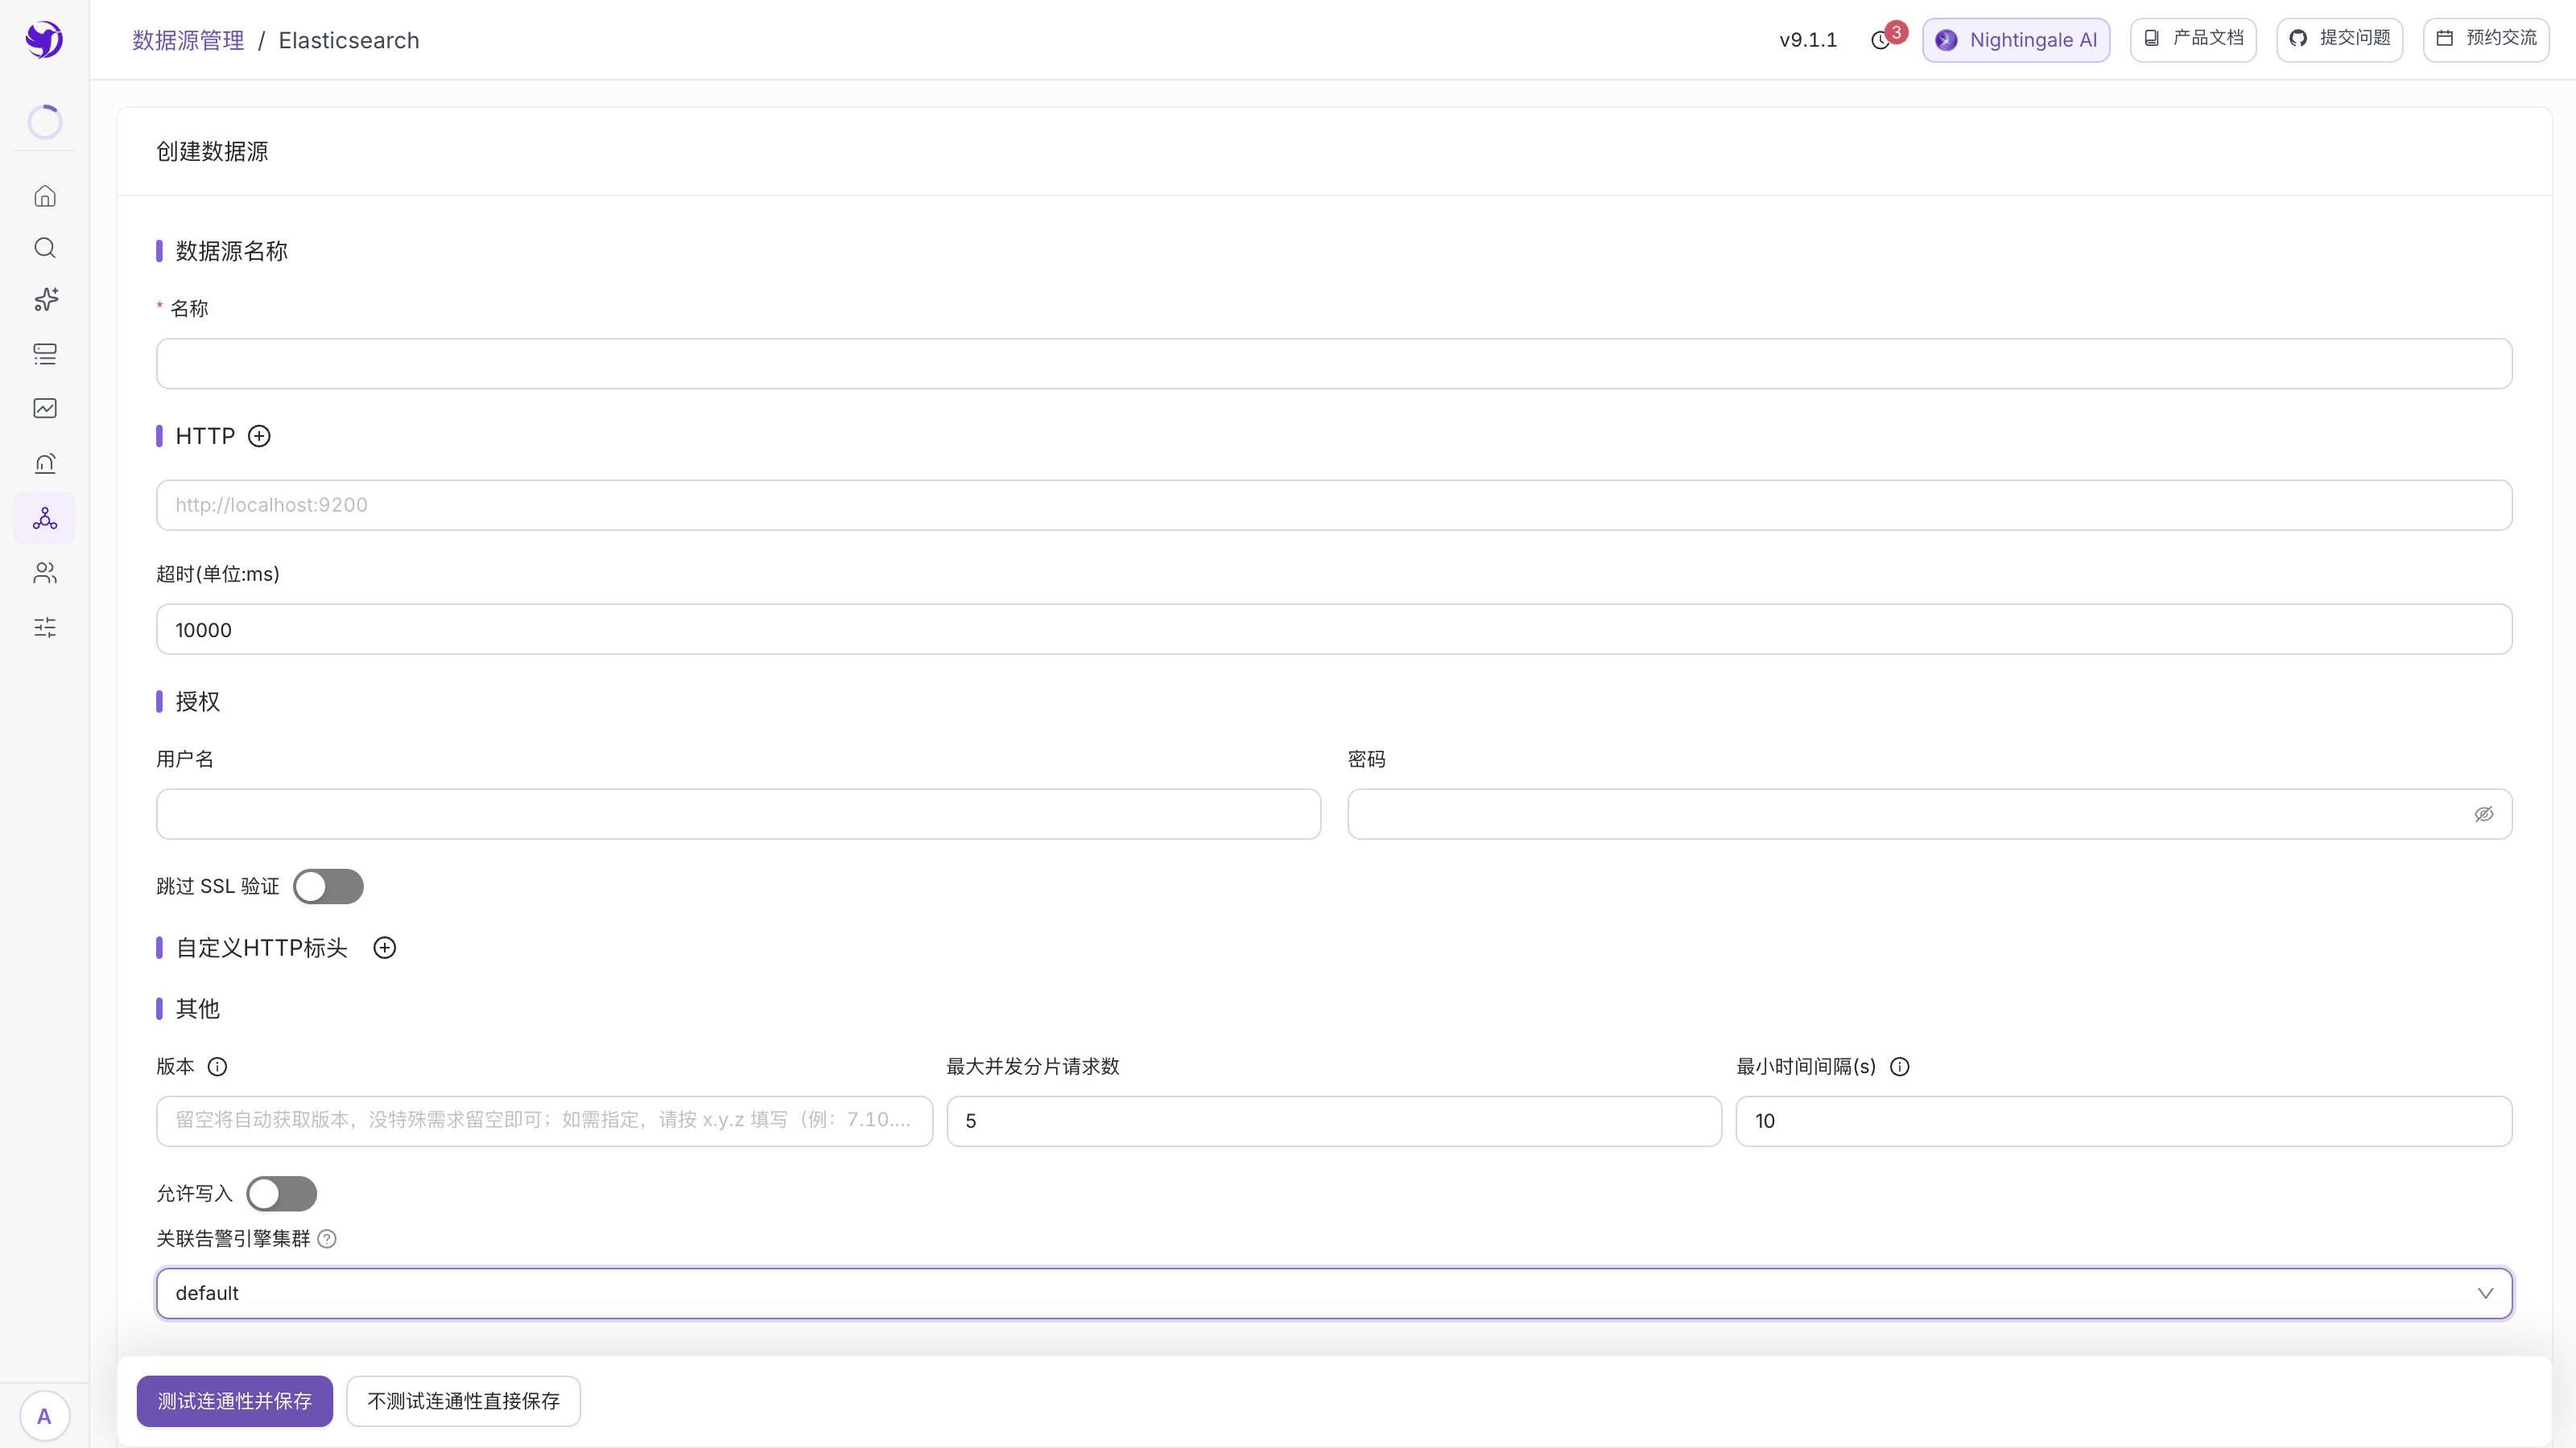Click the user avatar A

(44, 1416)
